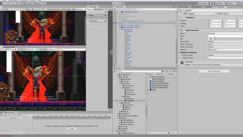Toggle scene audio speaker icon
243x137 pixels.
tap(19, 49)
